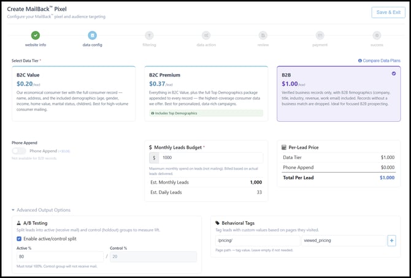The height and width of the screenshot is (278, 411).
Task: Click the info icon beside Compare Data Plans
Action: 360,61
